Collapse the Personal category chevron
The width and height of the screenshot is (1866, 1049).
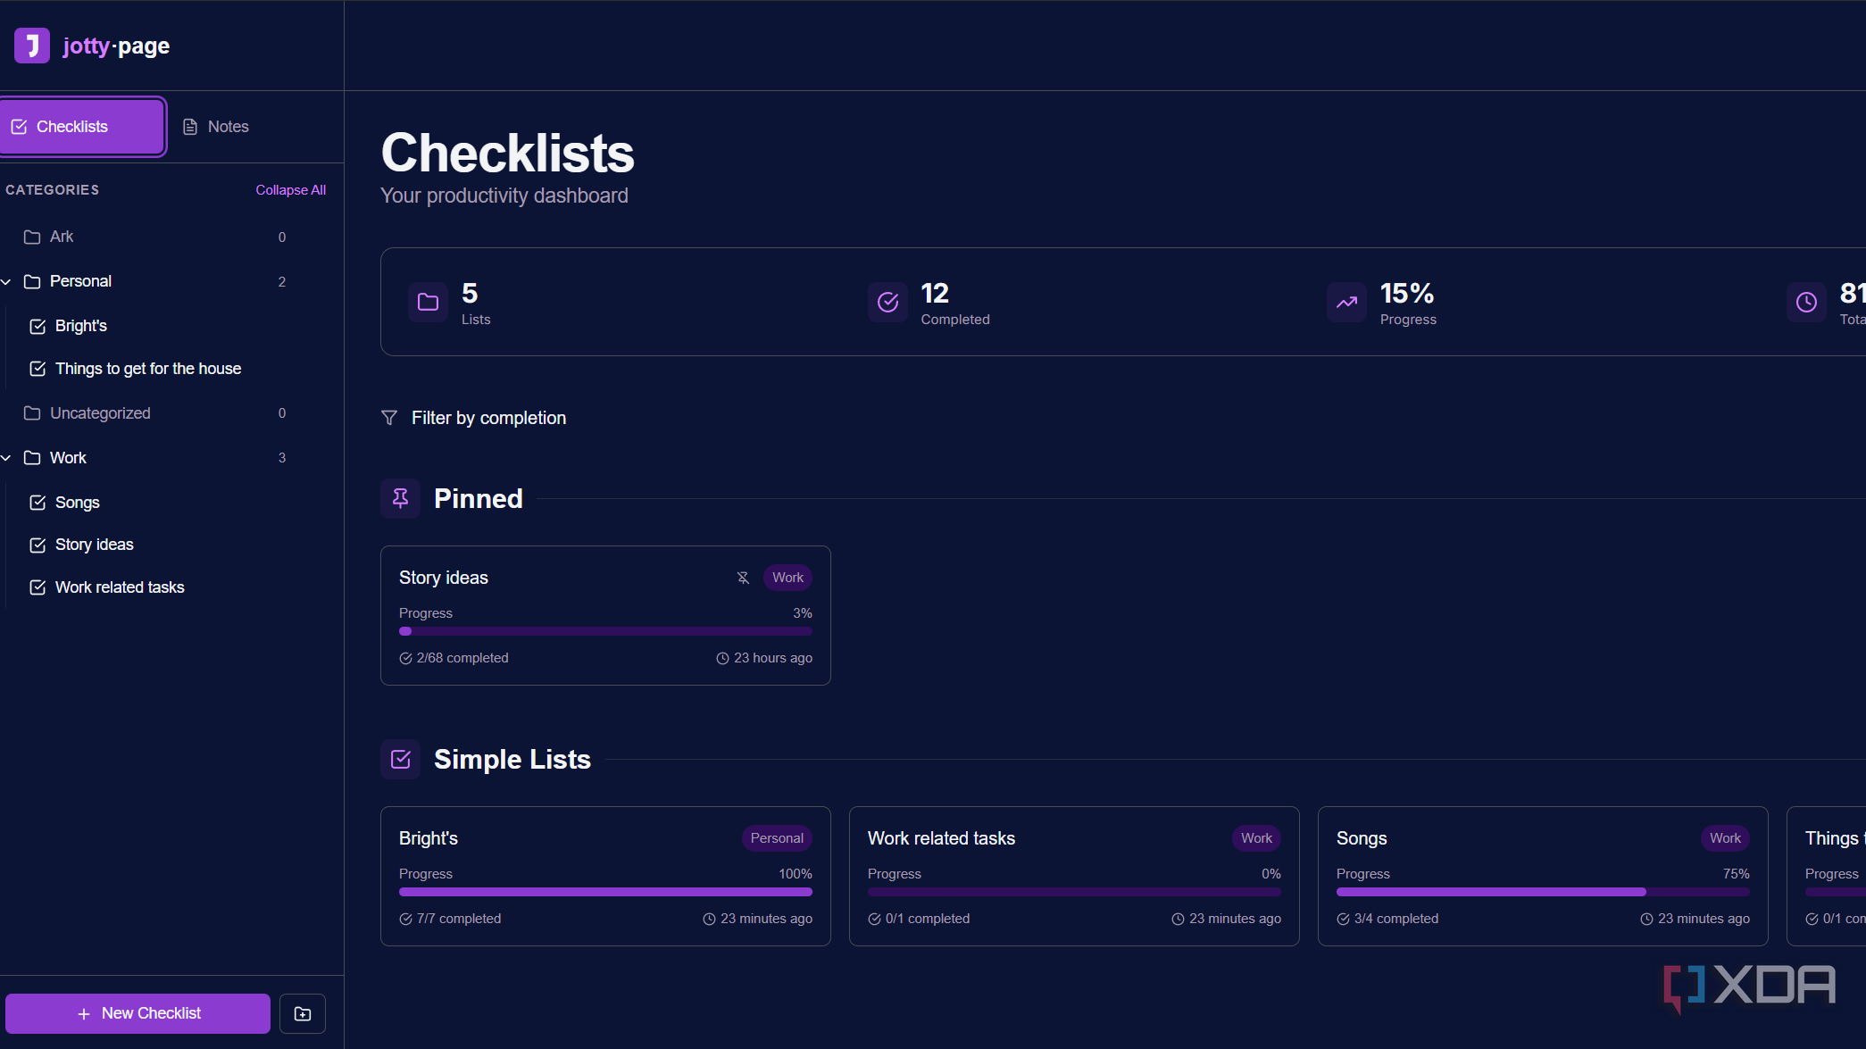click(x=6, y=282)
